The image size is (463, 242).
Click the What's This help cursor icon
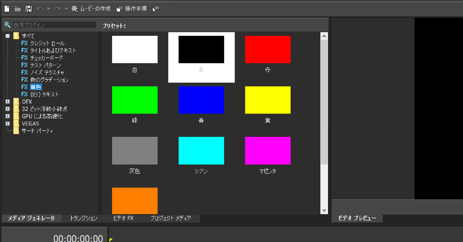tap(156, 9)
